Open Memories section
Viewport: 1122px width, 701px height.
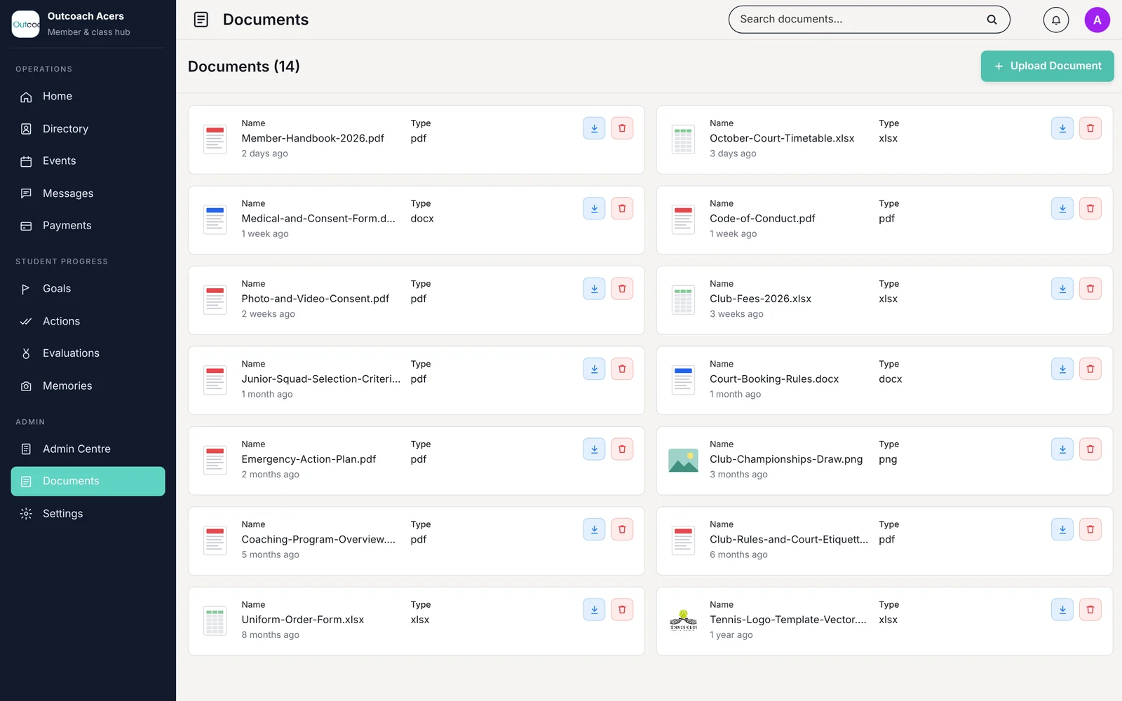pos(88,386)
